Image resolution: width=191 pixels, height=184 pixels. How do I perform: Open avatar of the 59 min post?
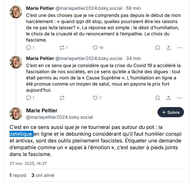(16, 12)
